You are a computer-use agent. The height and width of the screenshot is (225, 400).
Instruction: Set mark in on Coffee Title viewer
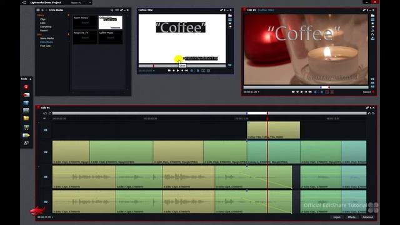(192, 71)
